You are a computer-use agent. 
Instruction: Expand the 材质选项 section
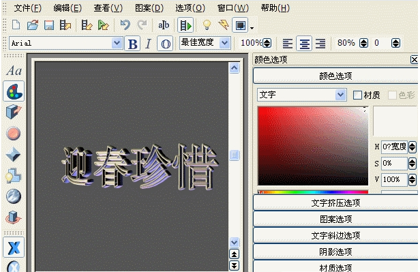point(335,267)
